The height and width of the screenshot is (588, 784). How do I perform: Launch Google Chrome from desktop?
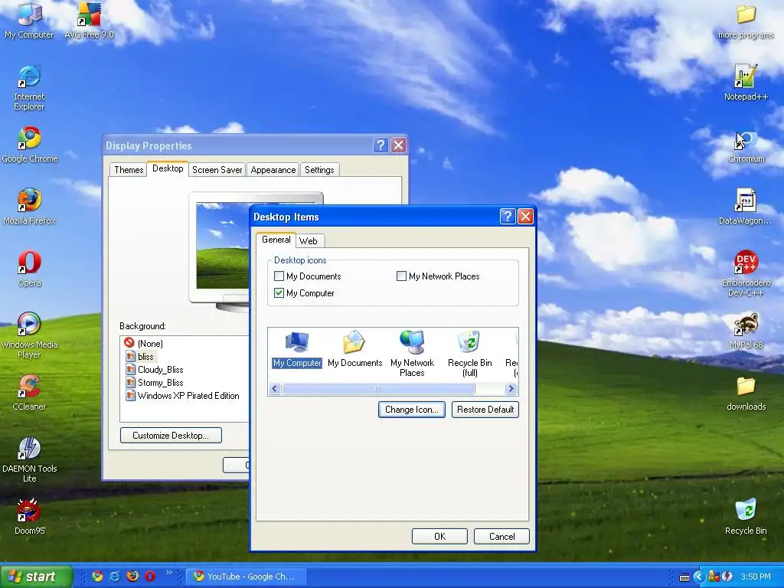click(x=30, y=145)
